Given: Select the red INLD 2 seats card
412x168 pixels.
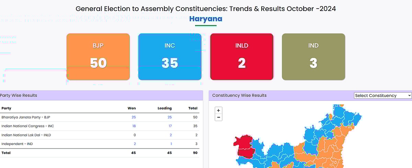Looking at the screenshot, I should coord(242,57).
